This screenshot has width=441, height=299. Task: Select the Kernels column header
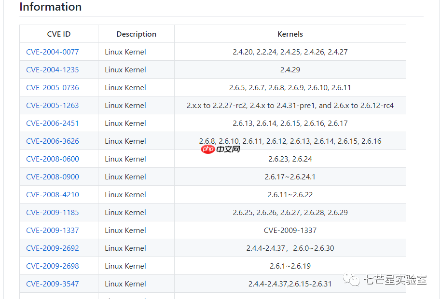[x=290, y=34]
